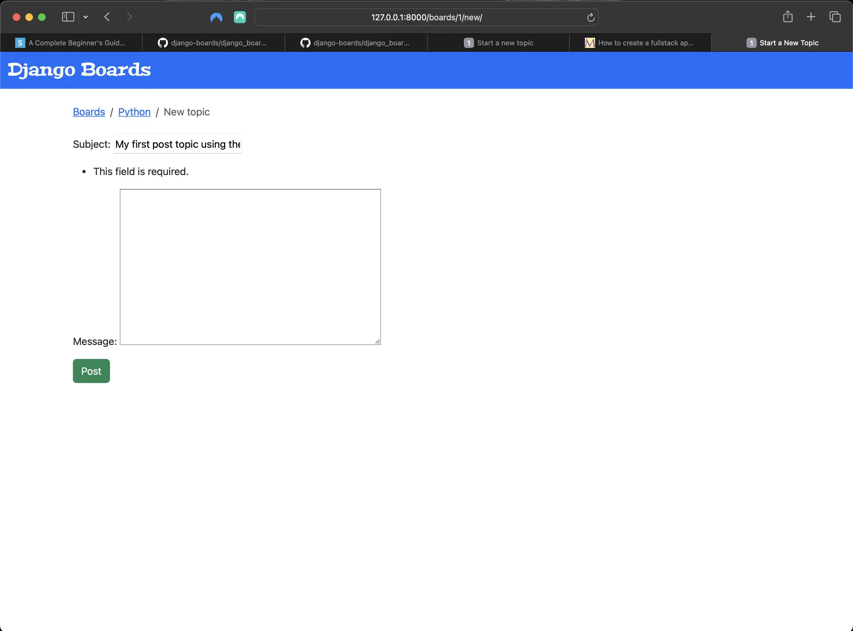Select 'This field is required.' error text
Viewport: 853px width, 631px height.
(x=141, y=172)
